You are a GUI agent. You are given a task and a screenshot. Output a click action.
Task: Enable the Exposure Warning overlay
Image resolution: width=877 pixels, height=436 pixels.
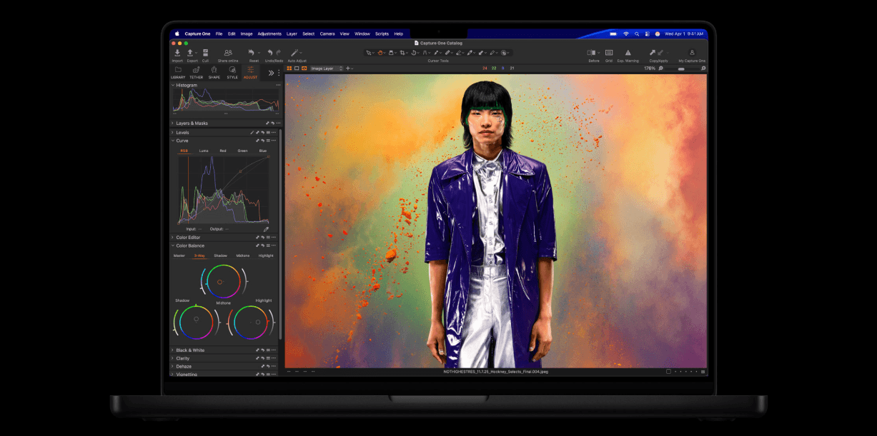coord(628,52)
